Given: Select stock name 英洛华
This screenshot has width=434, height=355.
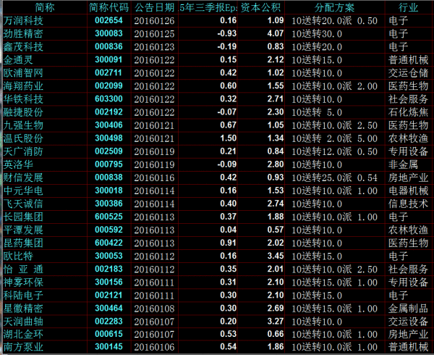Looking at the screenshot, I should [x=18, y=164].
